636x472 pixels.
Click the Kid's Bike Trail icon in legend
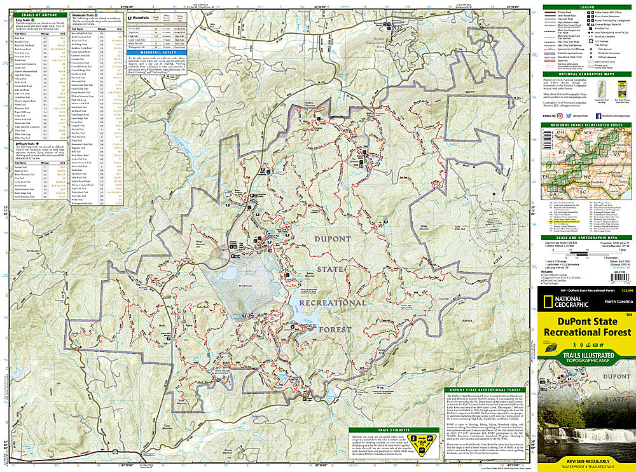click(x=590, y=28)
